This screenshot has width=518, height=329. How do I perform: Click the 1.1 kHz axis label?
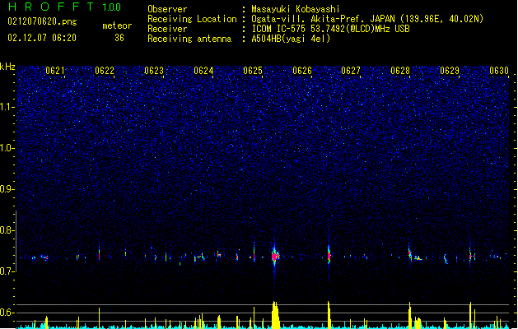pyautogui.click(x=7, y=107)
